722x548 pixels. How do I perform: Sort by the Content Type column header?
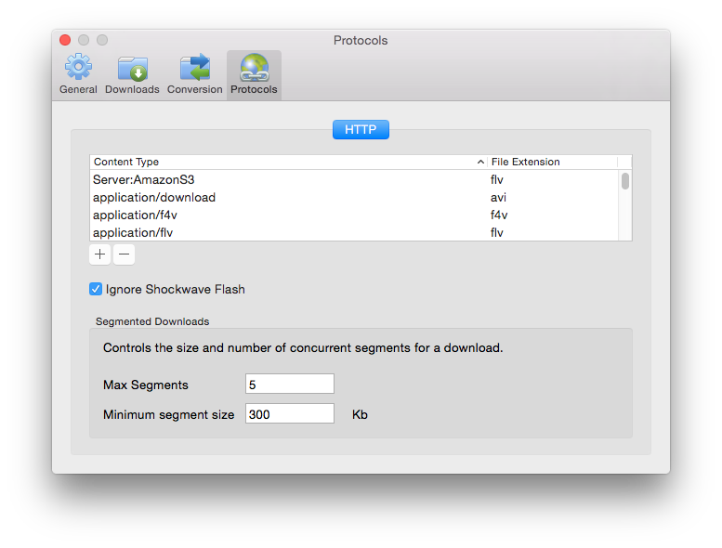coord(288,162)
